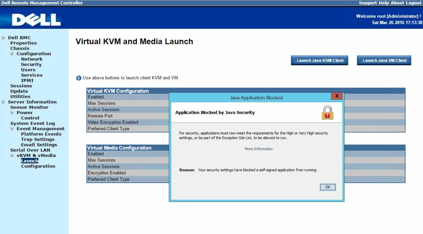
Task: Open the Update page
Action: point(19,91)
